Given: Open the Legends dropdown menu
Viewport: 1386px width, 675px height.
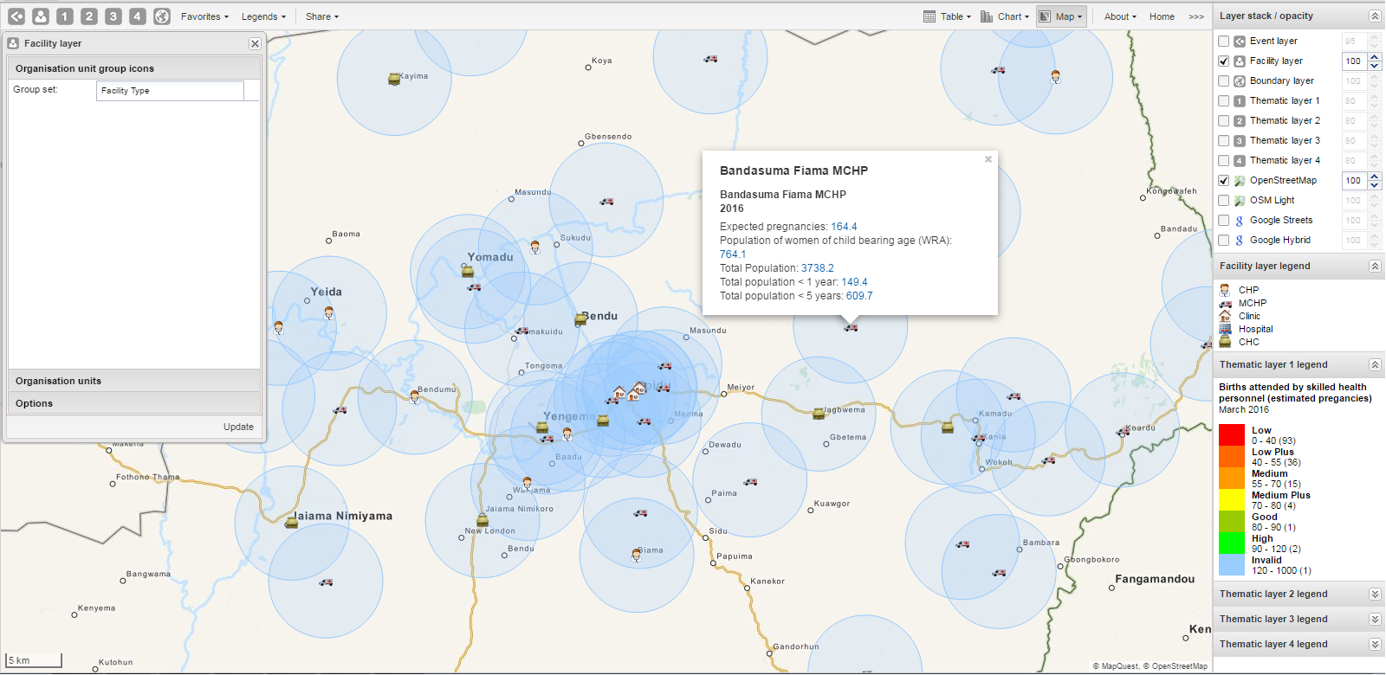Looking at the screenshot, I should (x=264, y=16).
